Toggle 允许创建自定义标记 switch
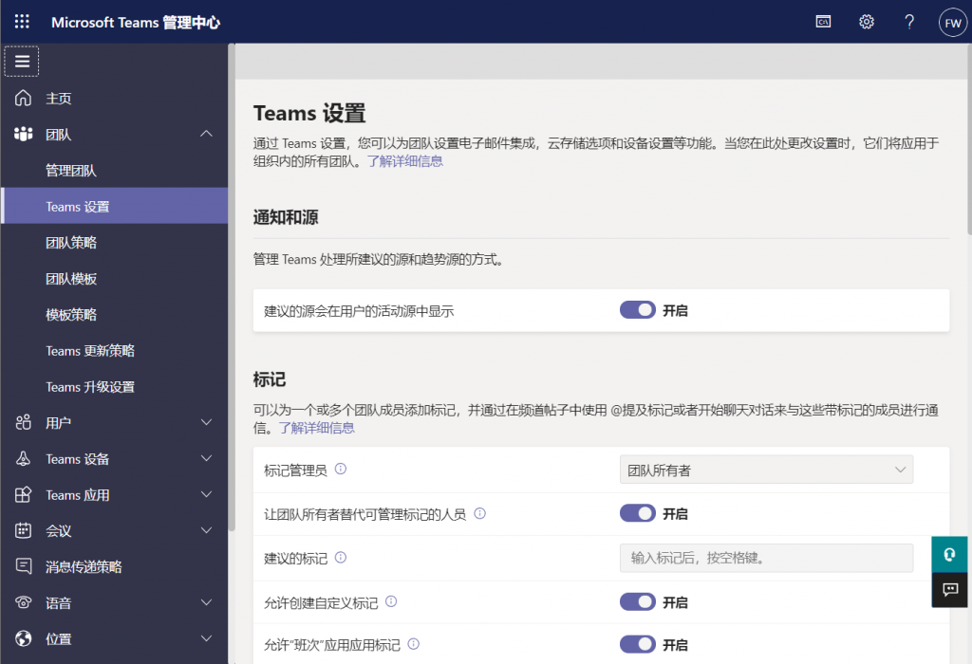The image size is (972, 664). [x=637, y=601]
